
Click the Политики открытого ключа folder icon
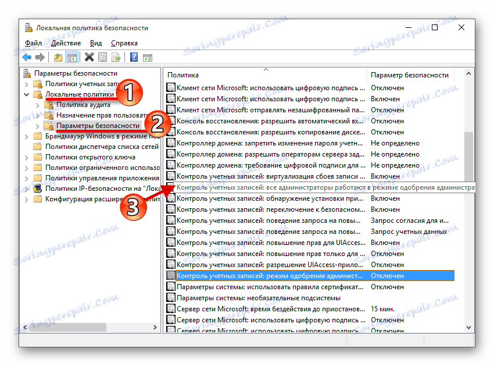pyautogui.click(x=38, y=157)
